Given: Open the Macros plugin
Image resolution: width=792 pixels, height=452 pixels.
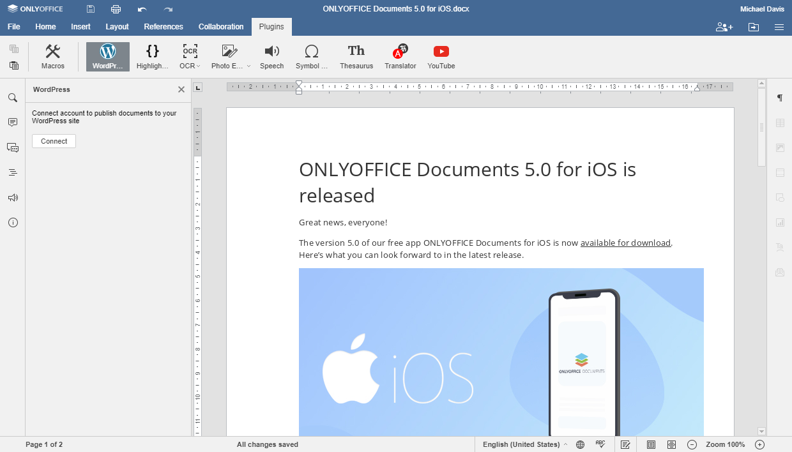Looking at the screenshot, I should point(53,57).
